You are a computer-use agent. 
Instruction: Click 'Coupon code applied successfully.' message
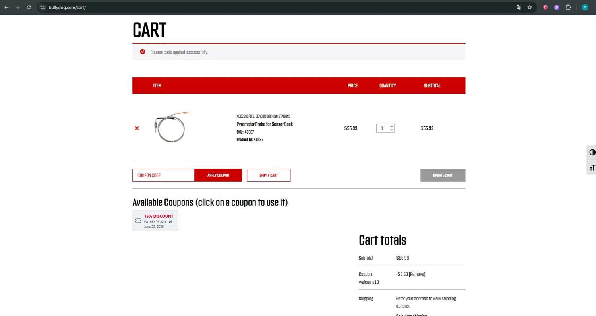tap(179, 52)
